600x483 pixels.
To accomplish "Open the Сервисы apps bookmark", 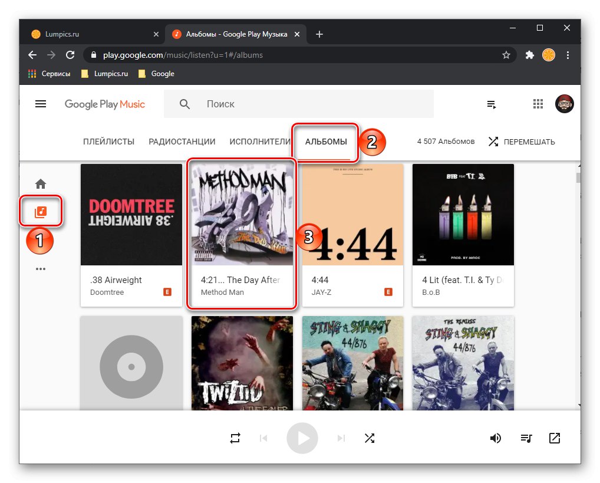I will click(x=50, y=74).
